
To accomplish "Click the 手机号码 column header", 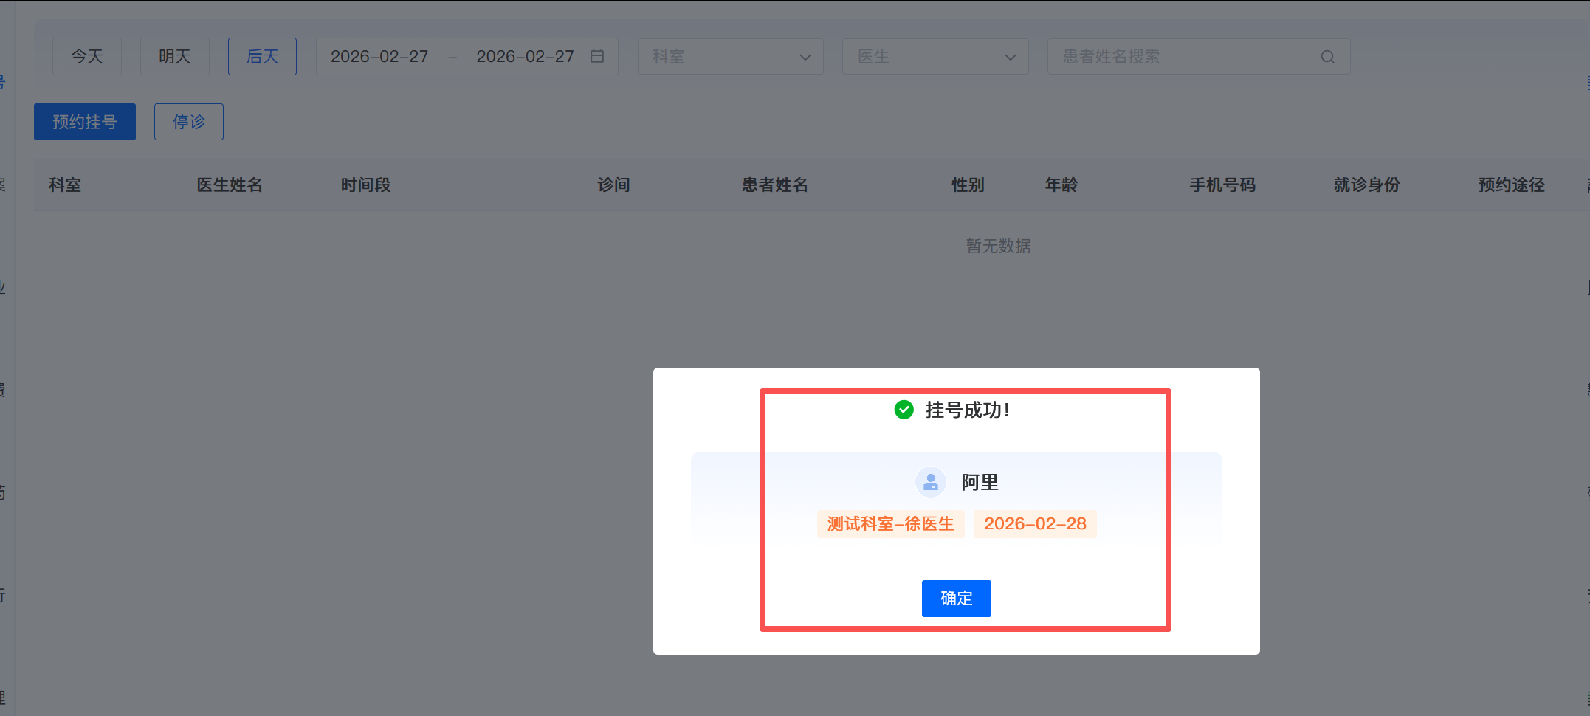I will (x=1222, y=185).
